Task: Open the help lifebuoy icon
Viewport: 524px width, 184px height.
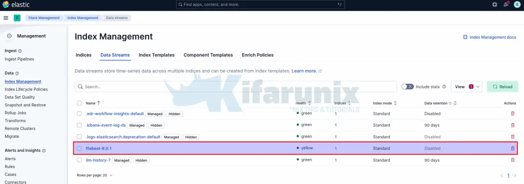Action: [x=495, y=4]
